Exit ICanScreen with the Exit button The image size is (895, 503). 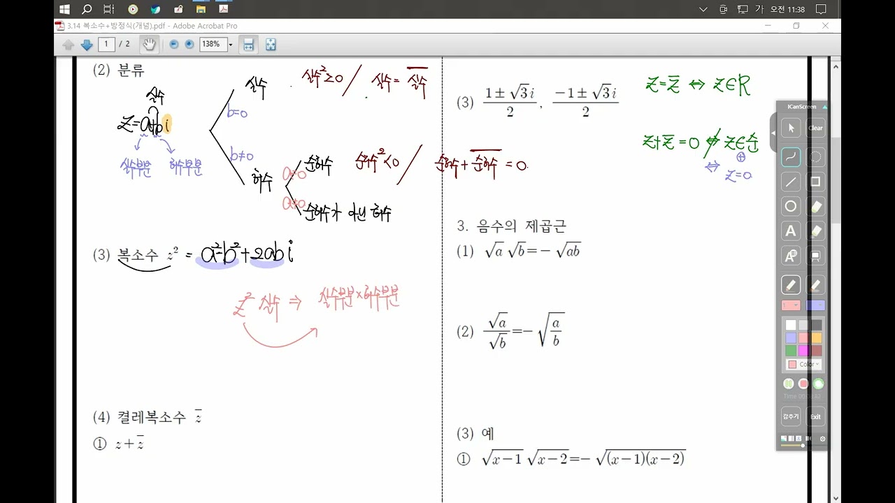[x=815, y=416]
